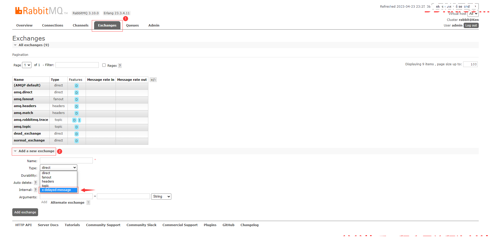
Task: Switch to the Channels tab
Action: click(x=81, y=25)
